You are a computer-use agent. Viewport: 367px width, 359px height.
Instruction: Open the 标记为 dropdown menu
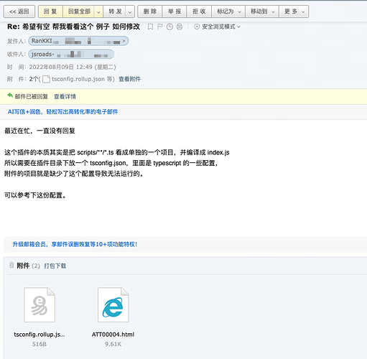click(228, 11)
